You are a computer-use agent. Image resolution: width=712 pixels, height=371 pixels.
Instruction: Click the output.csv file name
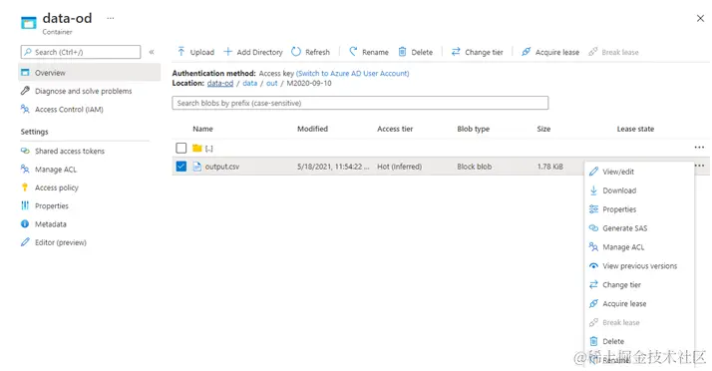[x=222, y=167]
